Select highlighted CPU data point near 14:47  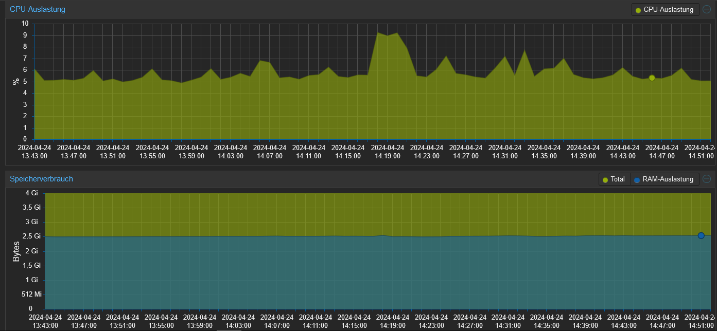(652, 78)
